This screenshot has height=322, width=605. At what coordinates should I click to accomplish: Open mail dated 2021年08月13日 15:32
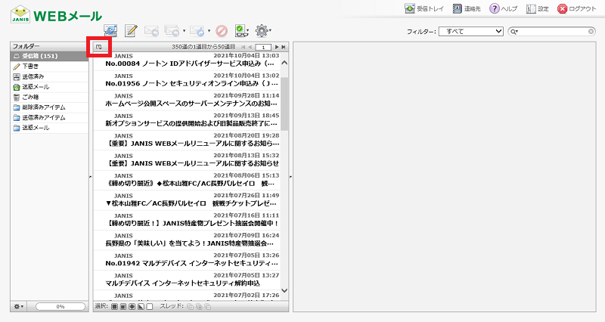[187, 160]
